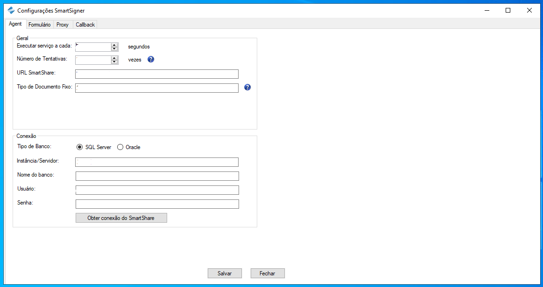Click the 'Tipo de Banco:' label
The image size is (543, 287).
coord(34,146)
